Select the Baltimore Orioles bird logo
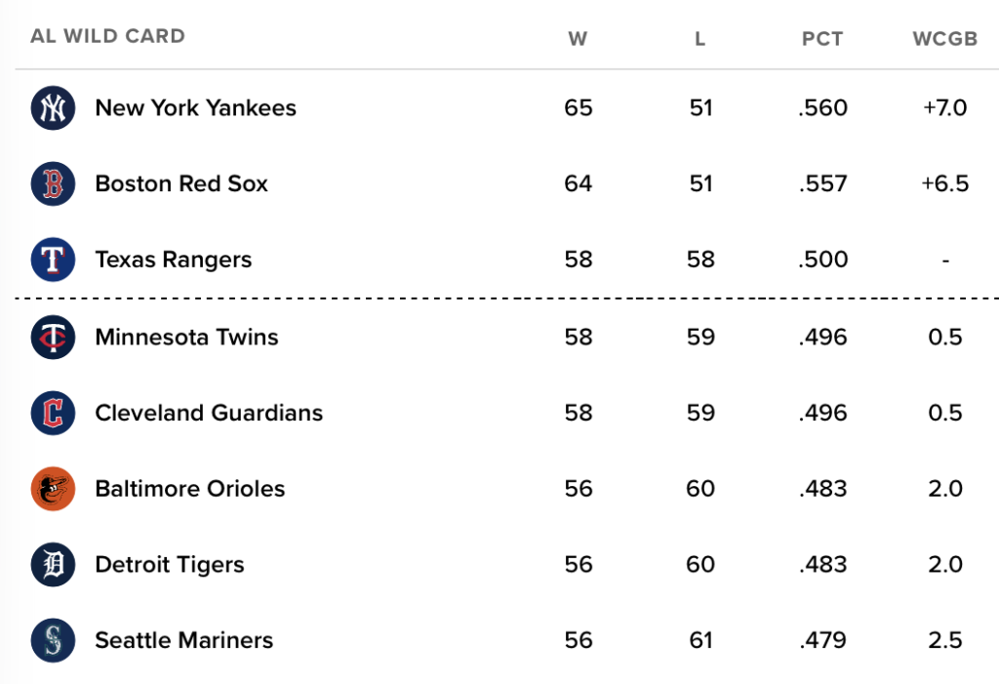This screenshot has height=684, width=999. click(x=53, y=489)
